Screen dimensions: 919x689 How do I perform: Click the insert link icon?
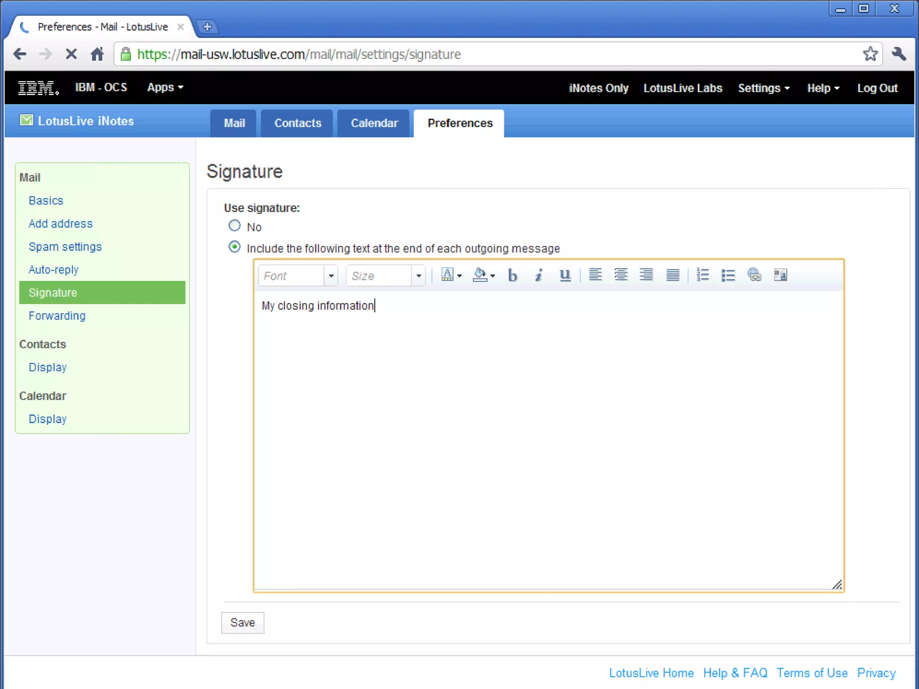tap(754, 275)
